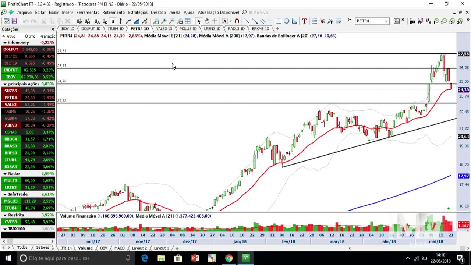Select the crosshair cursor tool
Viewport: 471px width, 265px height.
tap(215, 21)
